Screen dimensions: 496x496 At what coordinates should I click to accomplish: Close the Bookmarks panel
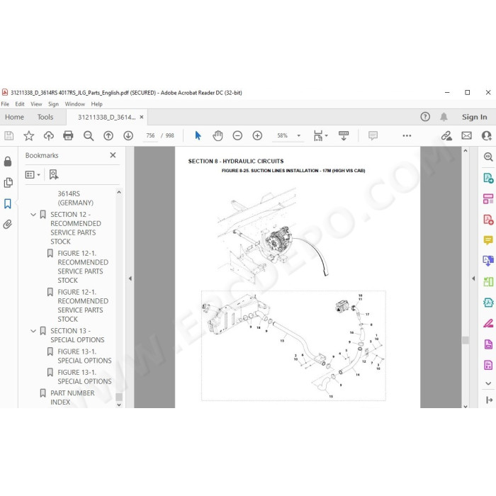click(113, 155)
